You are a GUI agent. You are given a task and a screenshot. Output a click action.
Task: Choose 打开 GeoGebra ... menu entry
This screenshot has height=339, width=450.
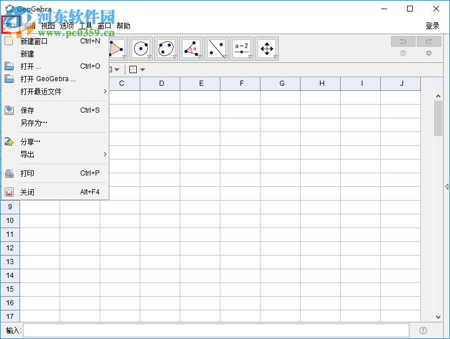pos(56,79)
